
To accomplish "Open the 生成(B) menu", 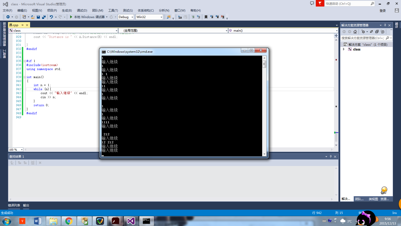I will (x=67, y=11).
